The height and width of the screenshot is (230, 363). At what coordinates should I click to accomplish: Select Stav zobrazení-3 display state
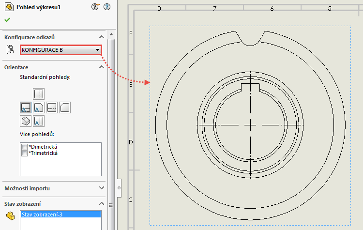click(60, 215)
